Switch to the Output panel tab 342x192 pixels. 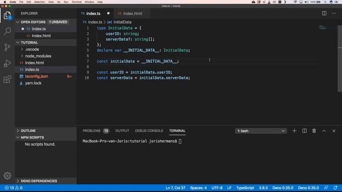[122, 131]
